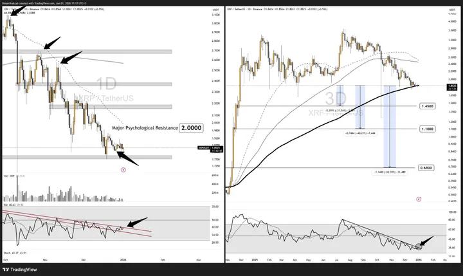Click the pink event marker on right chart
Image resolution: width=463 pixels, height=276 pixels.
click(x=419, y=199)
